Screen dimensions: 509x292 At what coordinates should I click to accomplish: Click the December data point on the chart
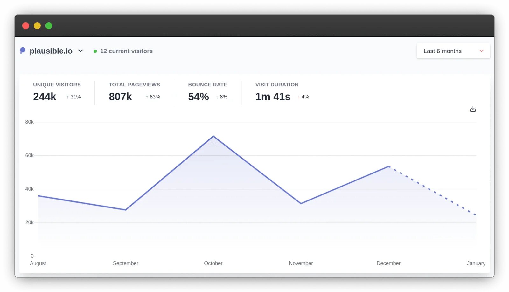click(388, 166)
